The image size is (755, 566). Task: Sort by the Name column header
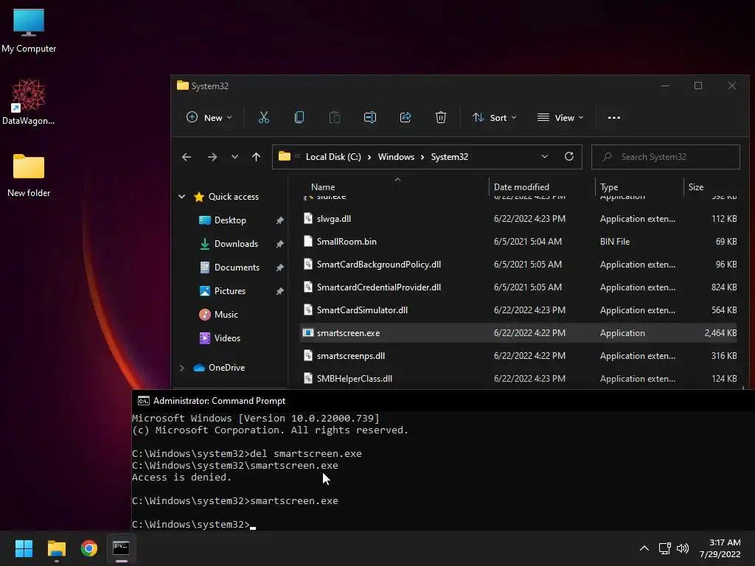click(x=323, y=186)
